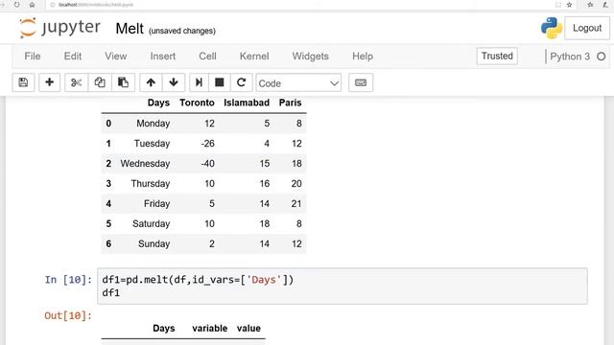Click the value column header in output
Image resolution: width=614 pixels, height=345 pixels.
point(248,328)
